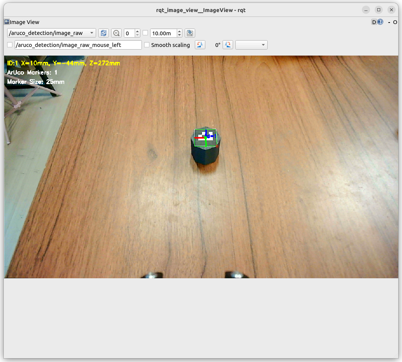Increase the 10.00m max range value
402x362 pixels.
(179, 31)
